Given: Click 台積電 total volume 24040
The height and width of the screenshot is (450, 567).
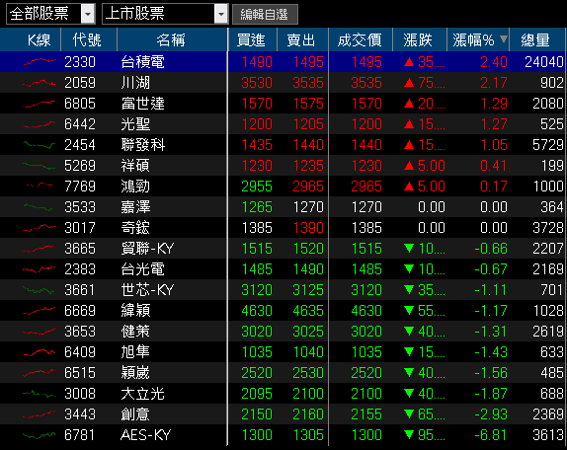Looking at the screenshot, I should pyautogui.click(x=544, y=62).
